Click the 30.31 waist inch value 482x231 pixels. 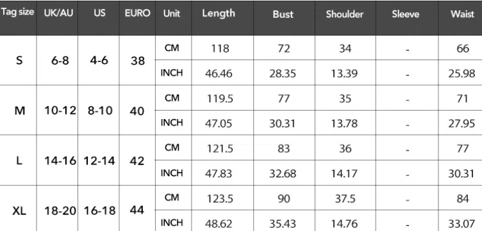461,173
